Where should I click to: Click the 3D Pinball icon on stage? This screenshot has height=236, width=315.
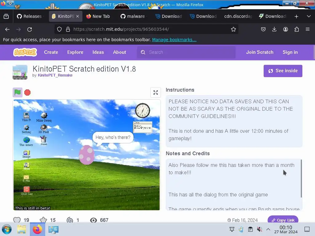[x=44, y=129]
